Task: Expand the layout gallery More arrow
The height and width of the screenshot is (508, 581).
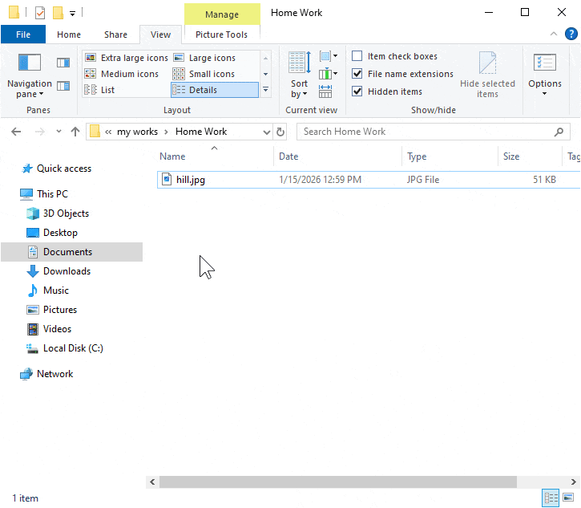Action: (x=266, y=90)
